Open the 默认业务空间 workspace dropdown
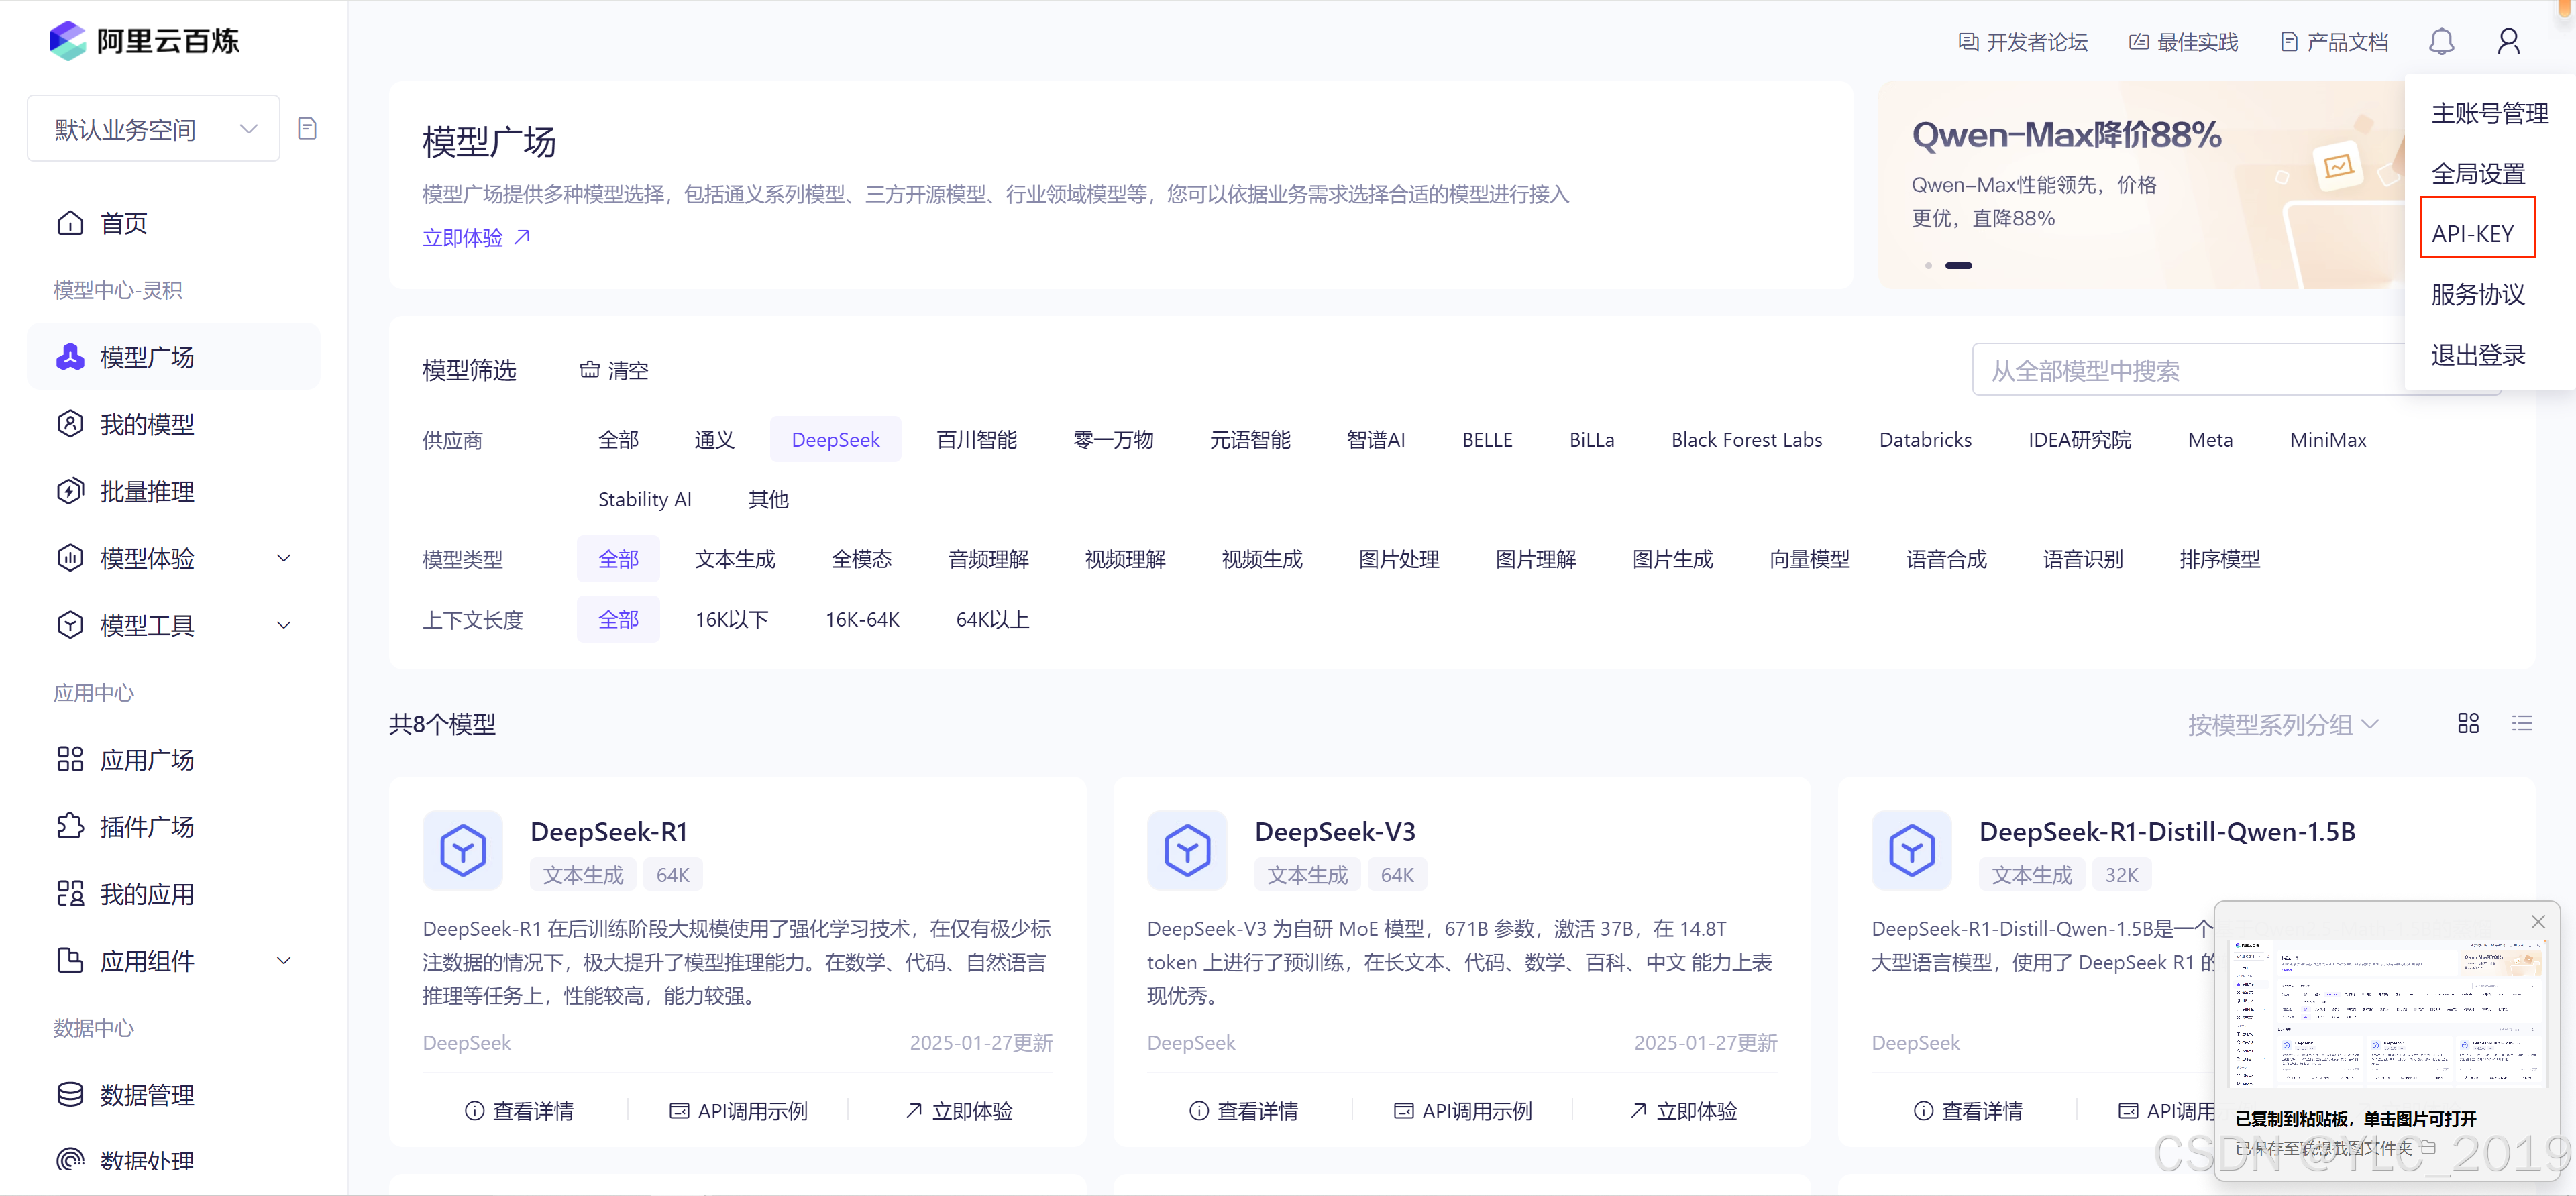Viewport: 2576px width, 1196px height. pyautogui.click(x=153, y=128)
